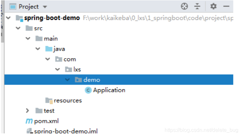241x136 pixels.
Task: Collapse the demo package chevron
Action: pos(68,80)
